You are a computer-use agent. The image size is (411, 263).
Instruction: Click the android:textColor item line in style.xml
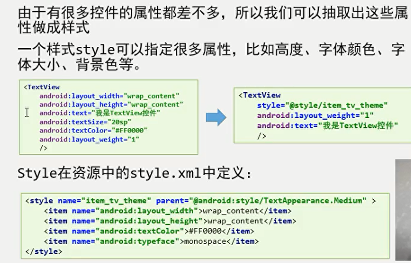click(x=149, y=231)
